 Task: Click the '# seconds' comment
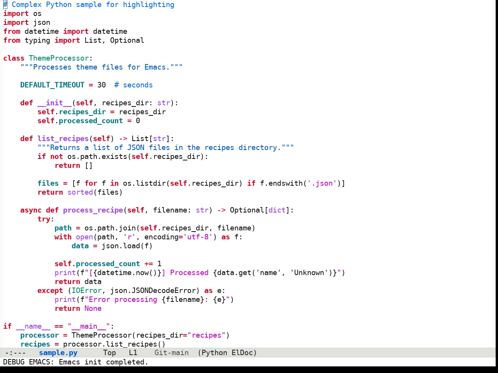tap(133, 85)
